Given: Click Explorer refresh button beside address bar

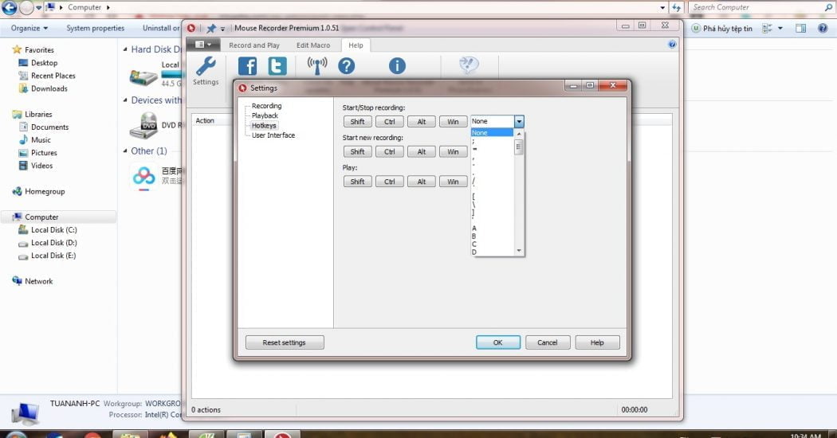Looking at the screenshot, I should (x=676, y=7).
